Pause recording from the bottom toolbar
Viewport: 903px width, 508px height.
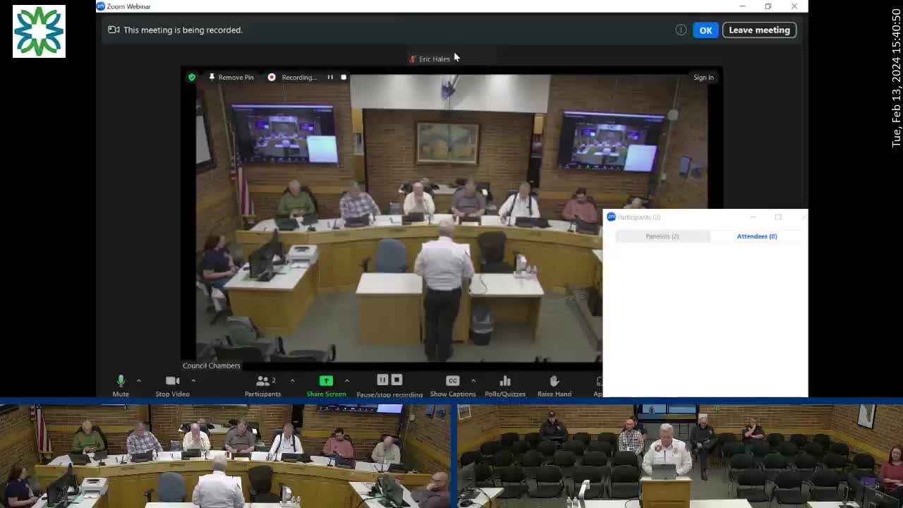tap(382, 380)
